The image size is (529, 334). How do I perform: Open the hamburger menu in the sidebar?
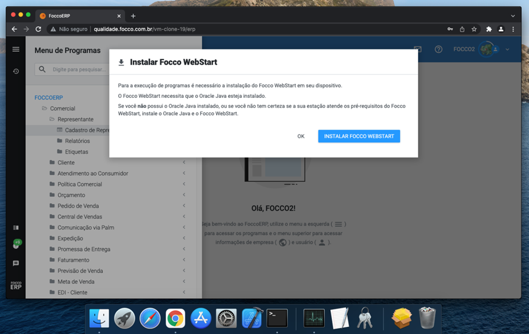(16, 50)
